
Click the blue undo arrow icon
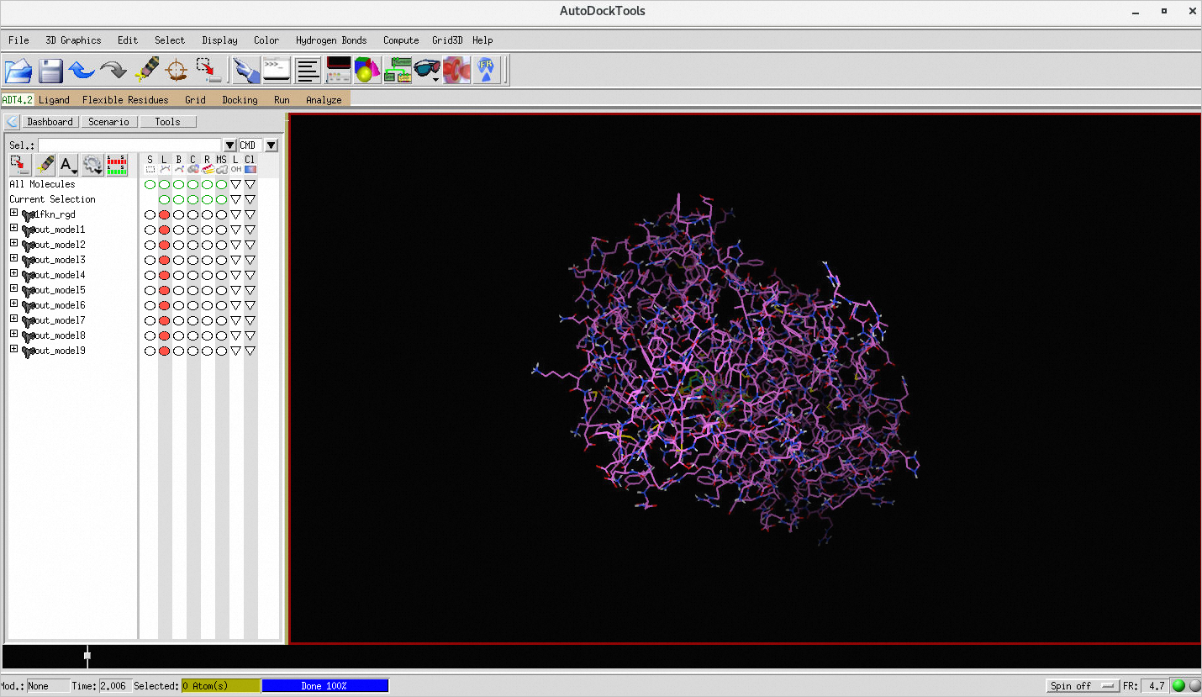pos(82,70)
